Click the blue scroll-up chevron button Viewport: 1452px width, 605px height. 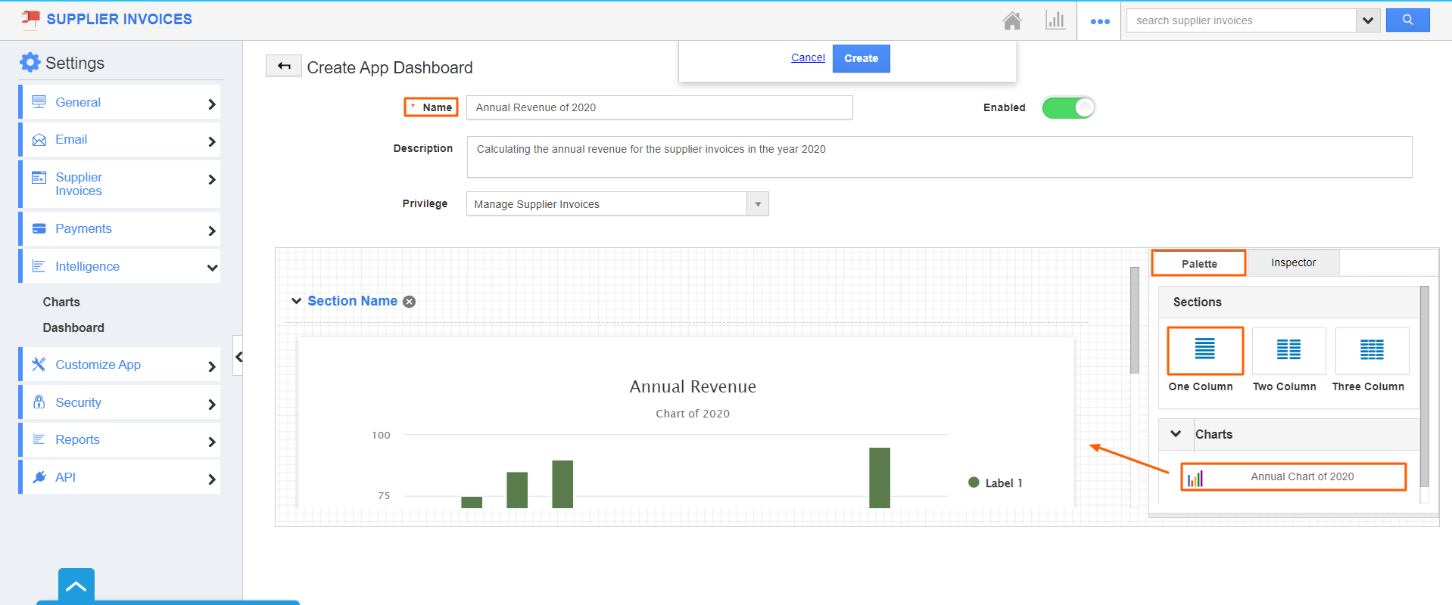pos(76,586)
